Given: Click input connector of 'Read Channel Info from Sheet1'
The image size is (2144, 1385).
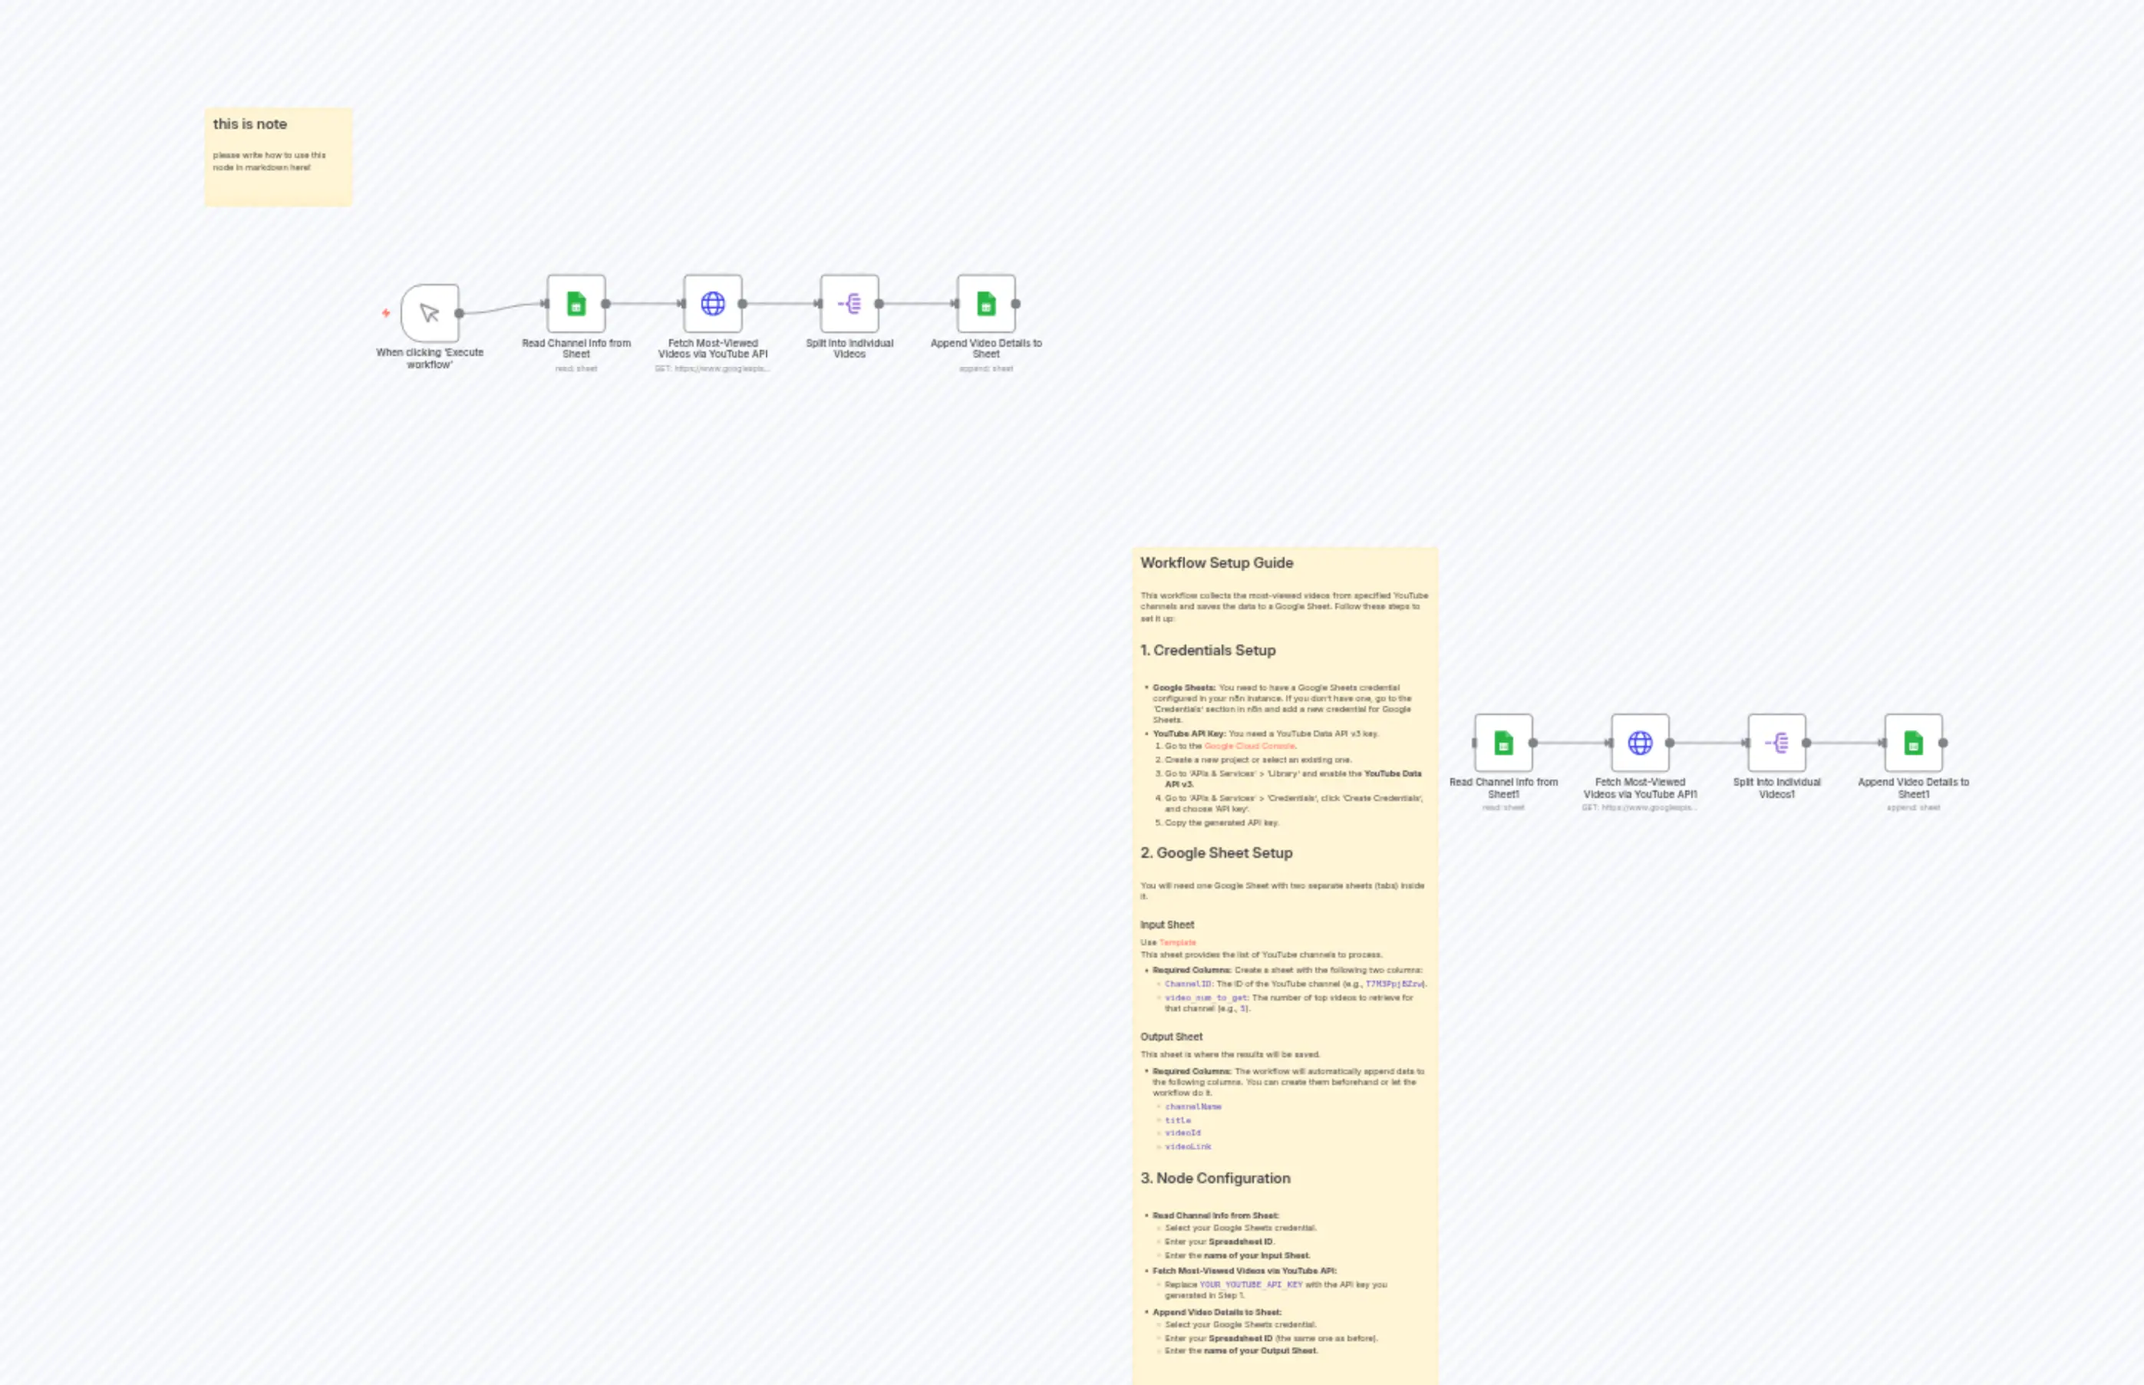Looking at the screenshot, I should tap(1474, 743).
